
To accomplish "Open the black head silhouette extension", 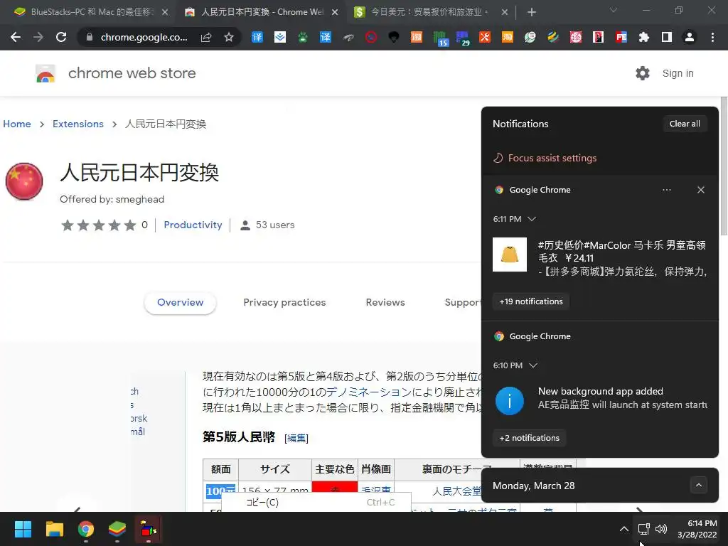I will click(394, 37).
